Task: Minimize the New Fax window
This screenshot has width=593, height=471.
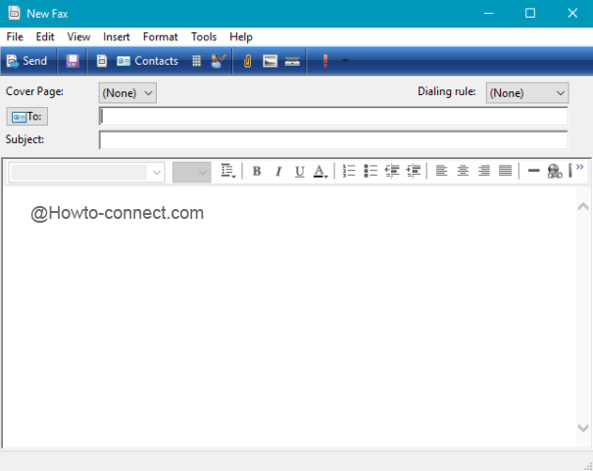Action: pos(489,14)
